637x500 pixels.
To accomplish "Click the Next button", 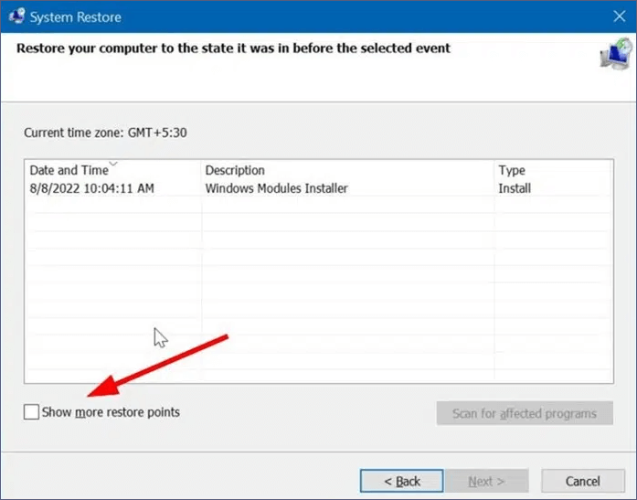I will click(486, 481).
